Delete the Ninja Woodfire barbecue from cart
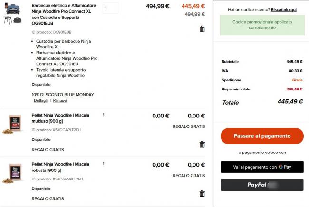The image size is (309, 207). coord(202,29)
